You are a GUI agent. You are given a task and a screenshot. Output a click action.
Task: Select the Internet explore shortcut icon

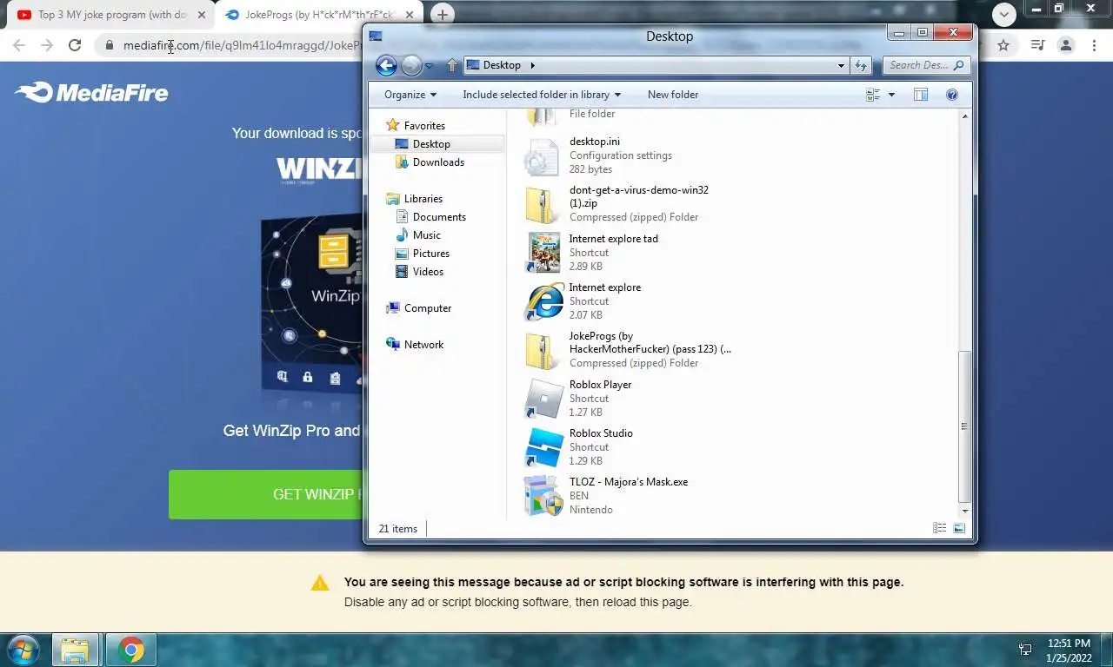(544, 301)
